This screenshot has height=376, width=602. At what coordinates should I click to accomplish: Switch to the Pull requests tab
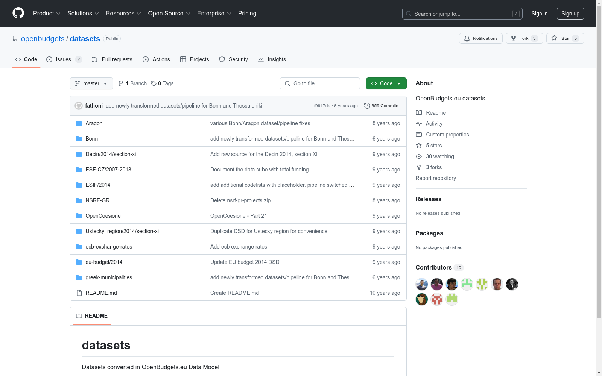112,59
